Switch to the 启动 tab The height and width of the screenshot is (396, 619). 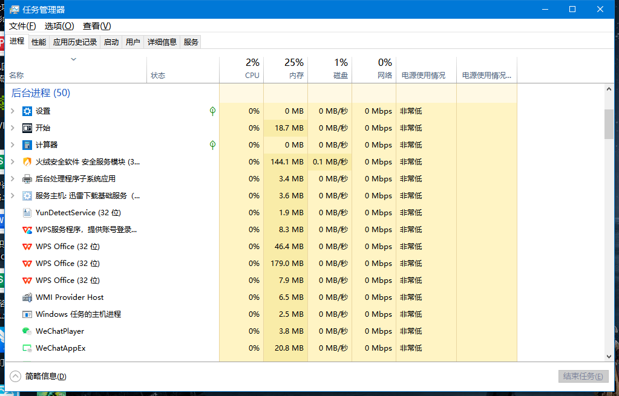click(x=111, y=41)
